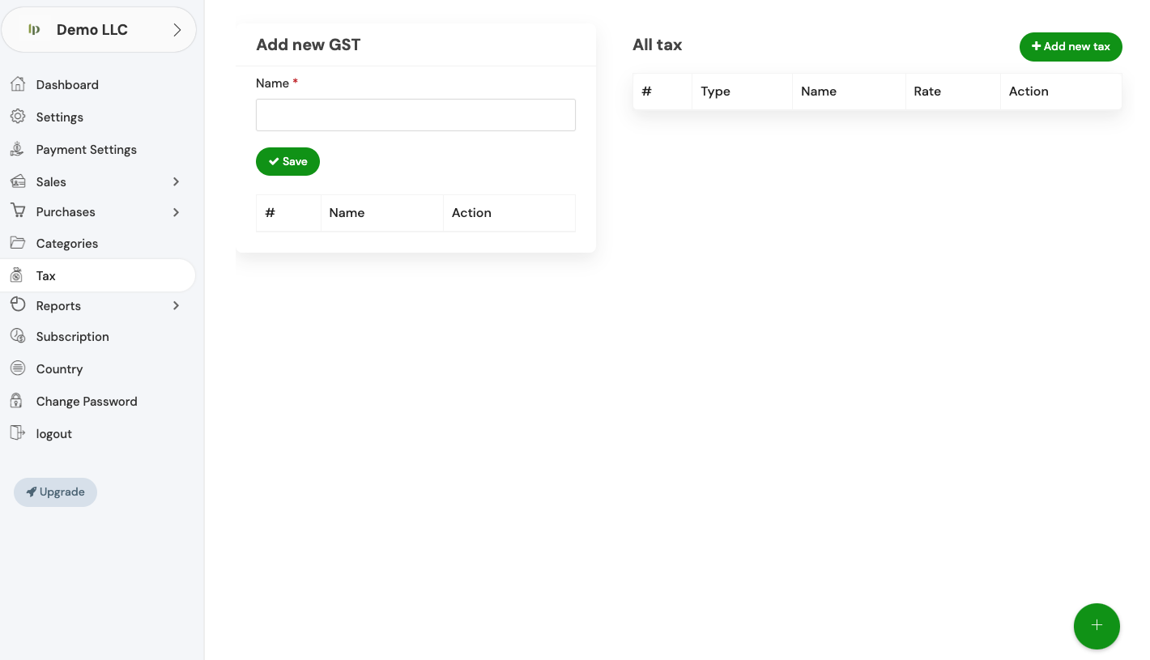The width and height of the screenshot is (1150, 660).
Task: Focus the GST Name input field
Action: (415, 115)
